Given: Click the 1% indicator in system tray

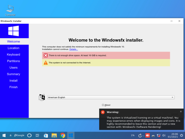Looking at the screenshot, I should (133, 135).
